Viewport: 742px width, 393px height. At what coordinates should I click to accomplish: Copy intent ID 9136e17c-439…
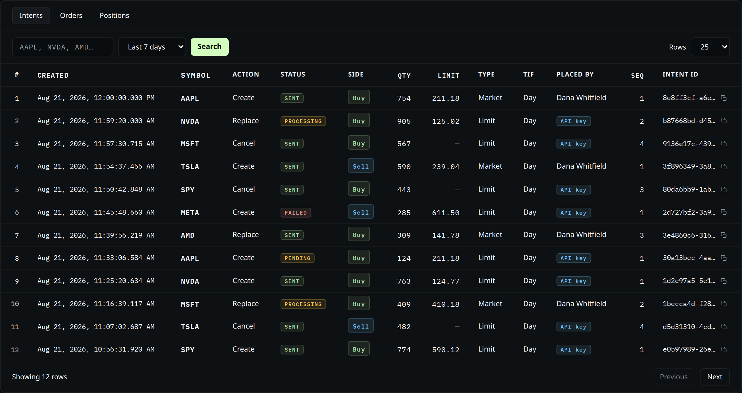click(x=724, y=144)
